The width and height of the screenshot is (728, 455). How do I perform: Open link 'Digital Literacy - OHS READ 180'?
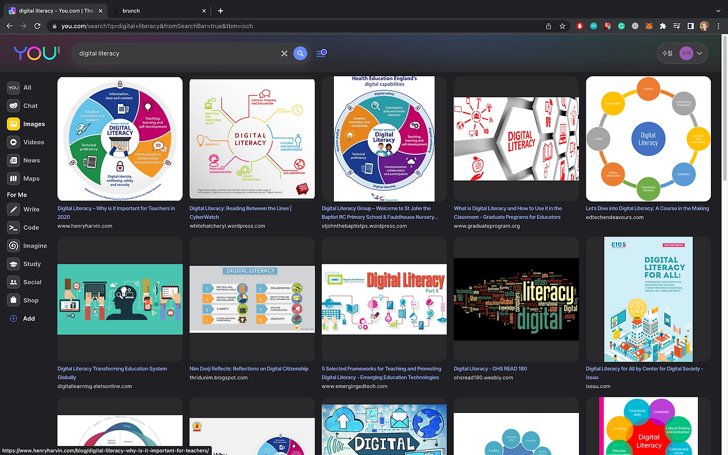[x=490, y=369]
